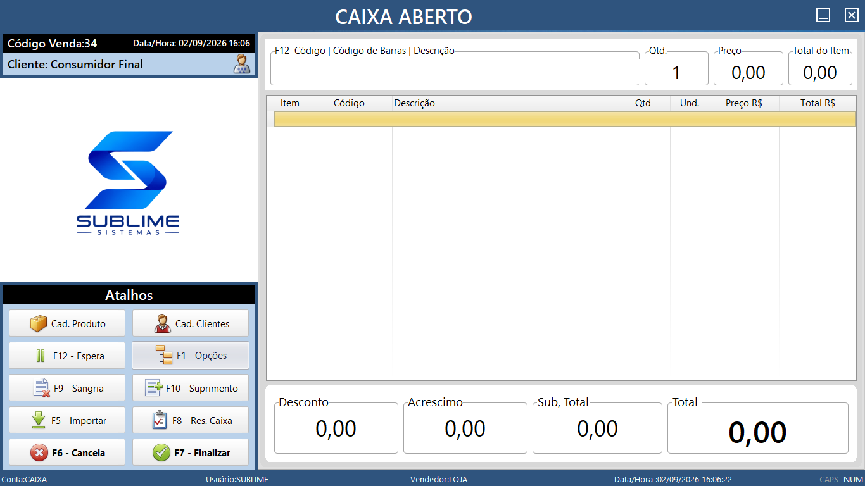Open the Cad. Clientes shortcut

coord(191,323)
